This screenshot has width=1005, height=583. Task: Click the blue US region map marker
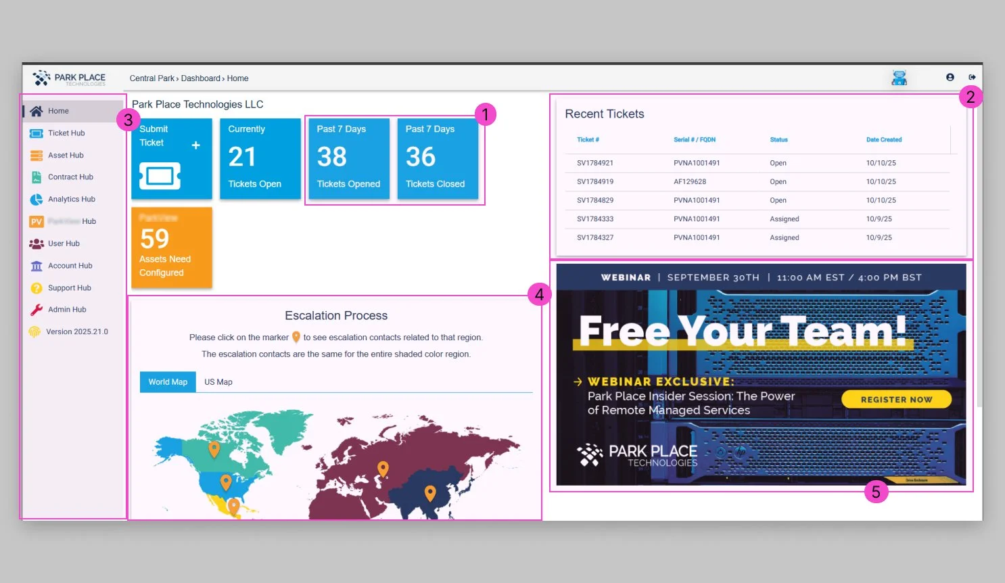click(x=226, y=482)
